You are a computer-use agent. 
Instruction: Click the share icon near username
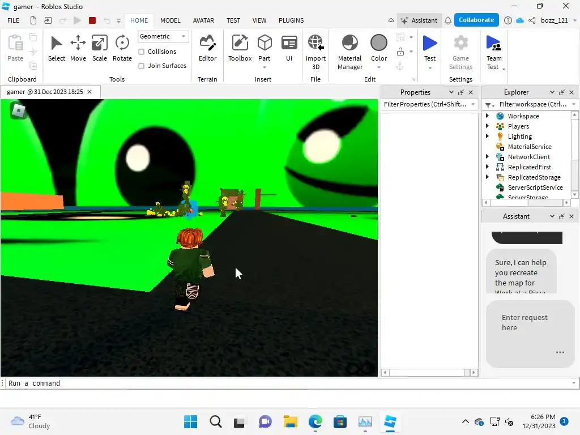coord(532,20)
